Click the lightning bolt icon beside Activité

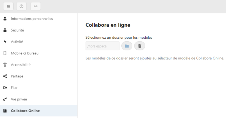coord(5,42)
